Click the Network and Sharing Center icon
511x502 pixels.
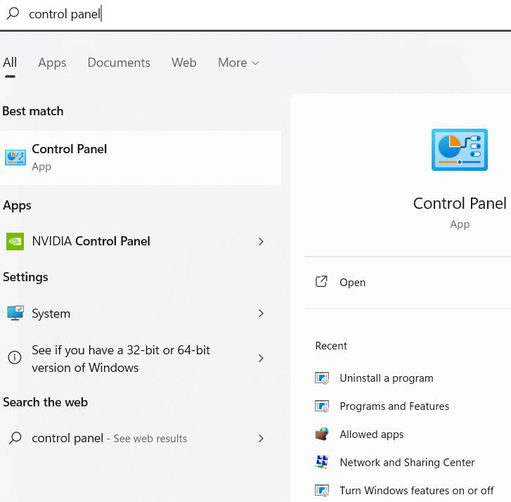(x=322, y=463)
